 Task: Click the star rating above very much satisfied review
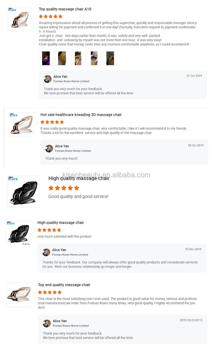pyautogui.click(x=49, y=230)
